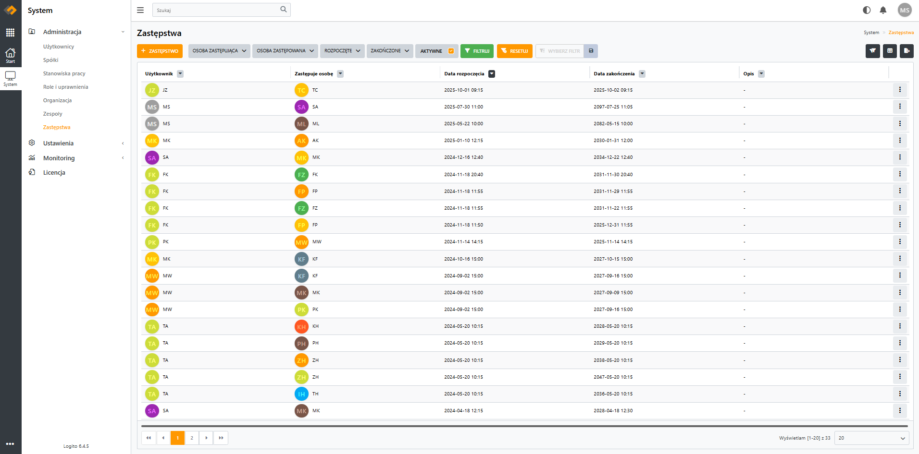The width and height of the screenshot is (919, 454).
Task: Open row actions for TA replacing KH row
Action: click(900, 326)
